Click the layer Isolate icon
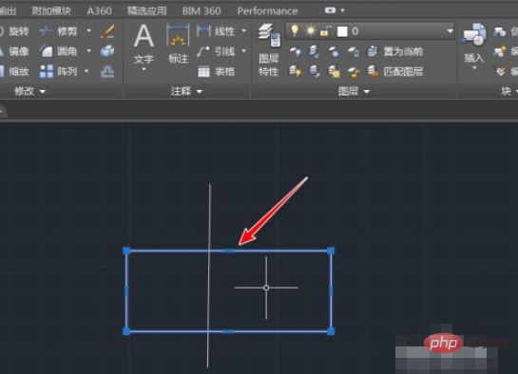The width and height of the screenshot is (518, 374). [314, 51]
